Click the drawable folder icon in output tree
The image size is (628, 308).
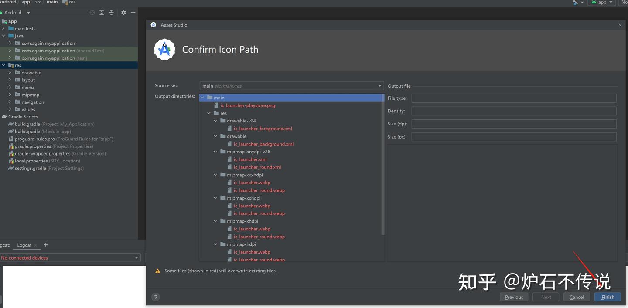click(x=223, y=136)
